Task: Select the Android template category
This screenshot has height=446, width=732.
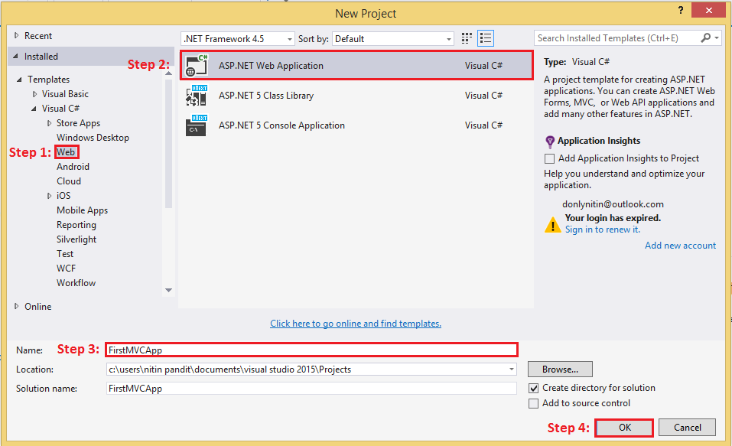Action: click(73, 166)
